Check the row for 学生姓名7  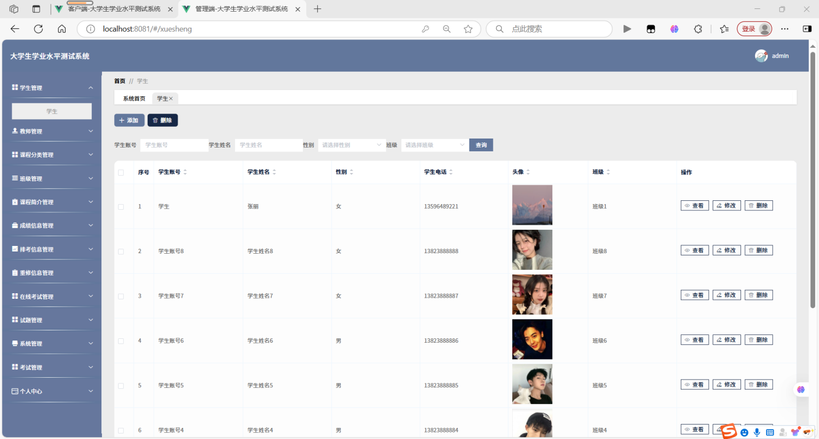pos(121,296)
